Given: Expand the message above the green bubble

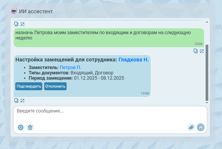Looking at the screenshot, I should (x=22, y=24).
